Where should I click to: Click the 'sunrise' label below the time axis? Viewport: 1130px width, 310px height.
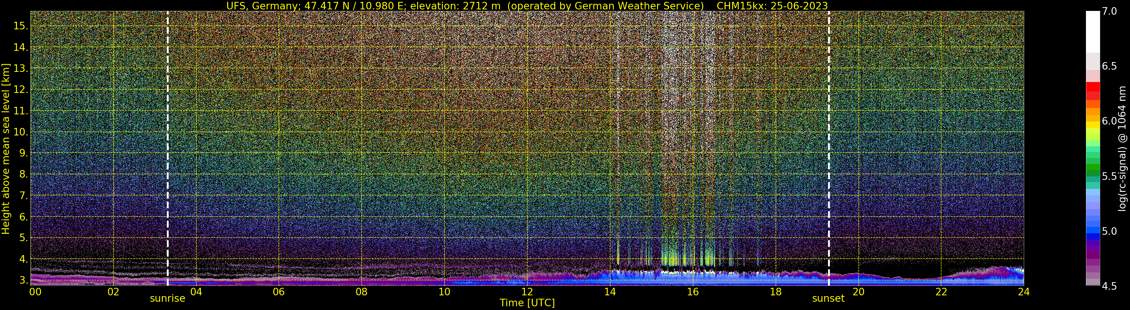pyautogui.click(x=168, y=299)
